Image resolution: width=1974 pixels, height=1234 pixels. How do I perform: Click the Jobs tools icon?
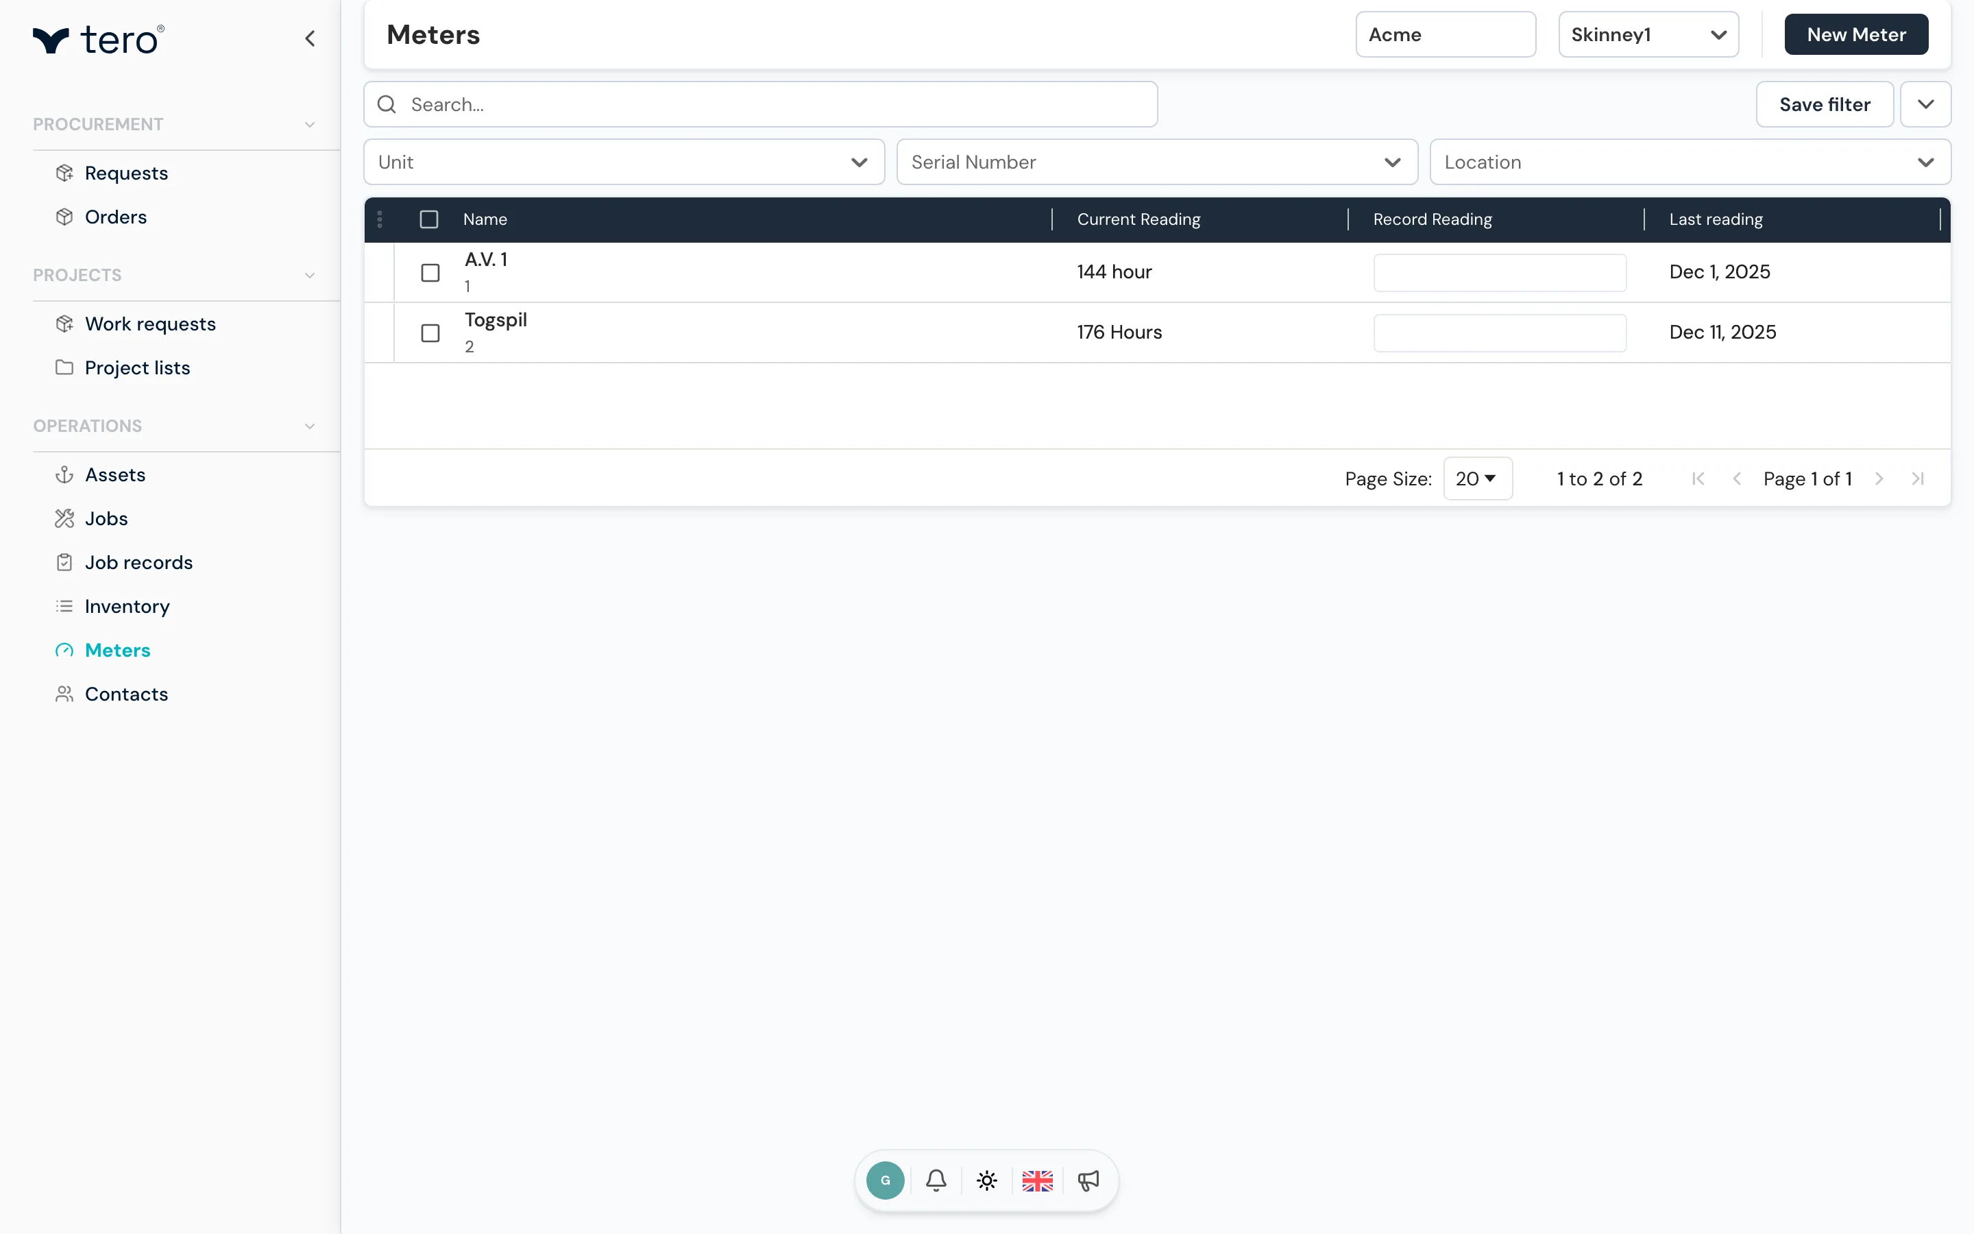coord(64,518)
